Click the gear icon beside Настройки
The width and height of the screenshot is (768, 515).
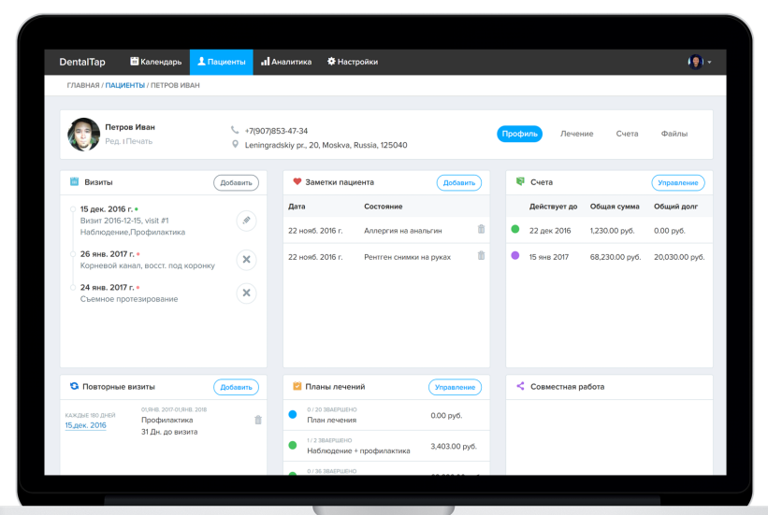click(331, 61)
